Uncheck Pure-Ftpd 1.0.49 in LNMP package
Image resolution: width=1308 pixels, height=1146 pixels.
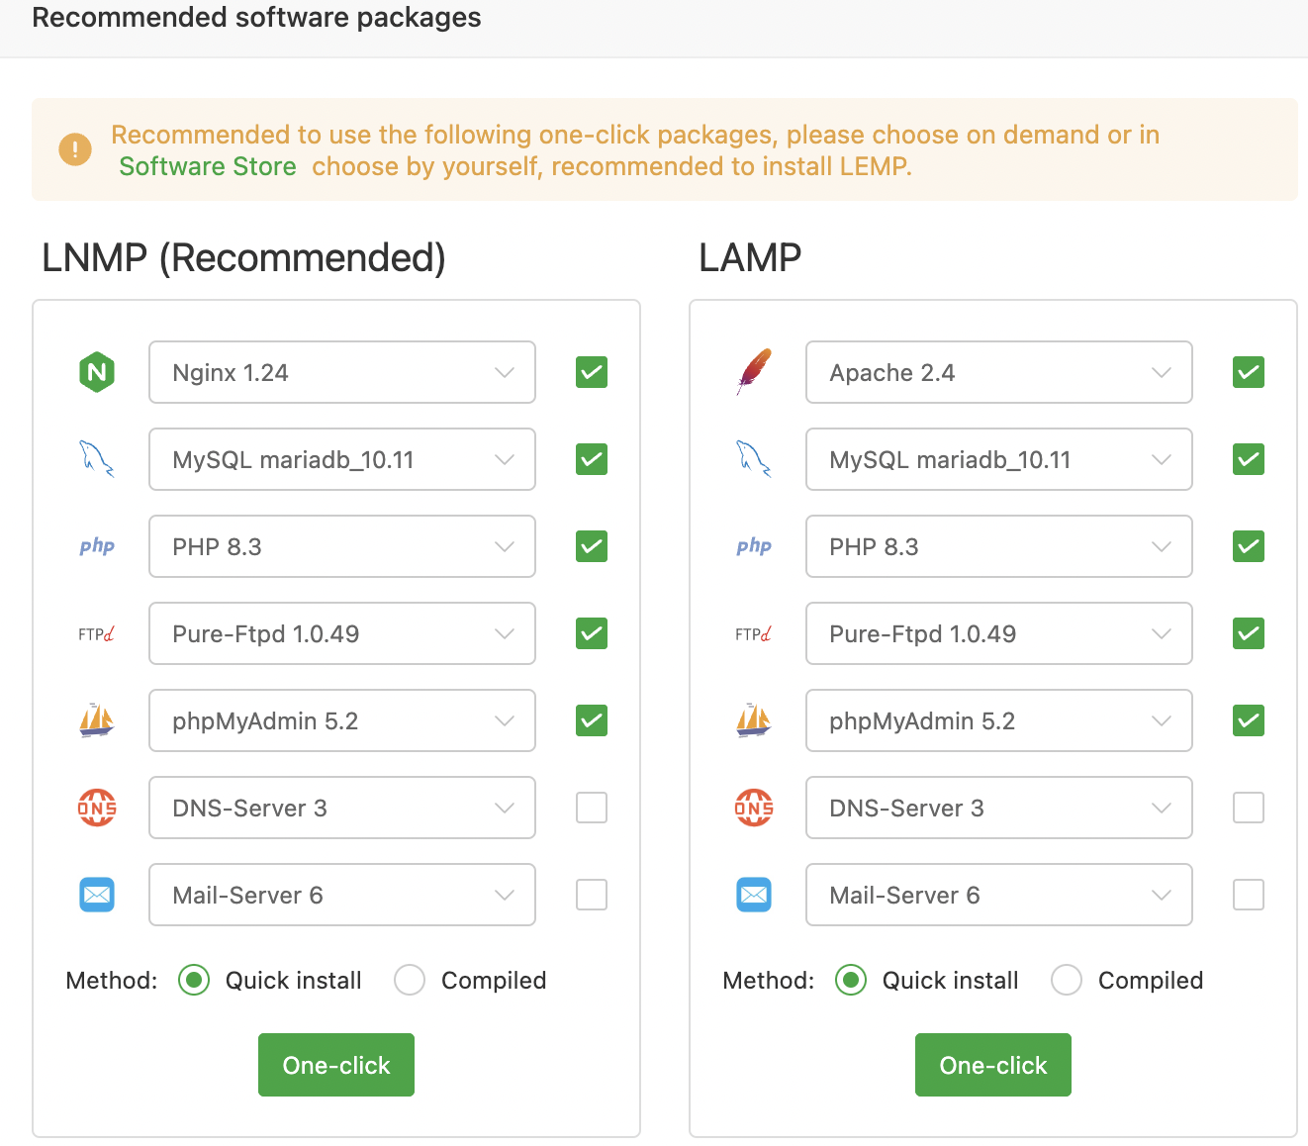point(592,633)
